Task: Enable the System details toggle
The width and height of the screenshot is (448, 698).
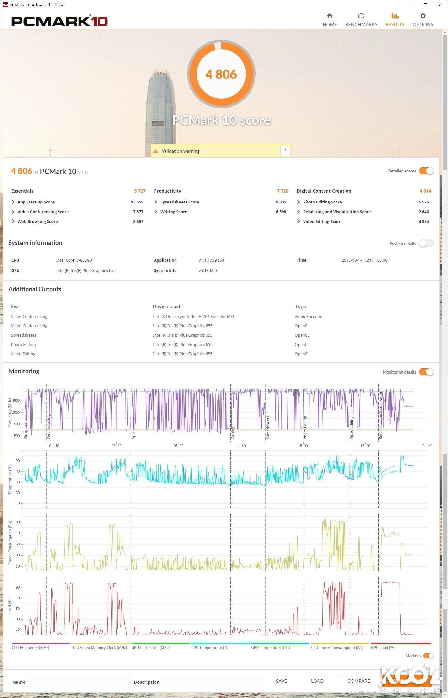Action: click(x=426, y=244)
